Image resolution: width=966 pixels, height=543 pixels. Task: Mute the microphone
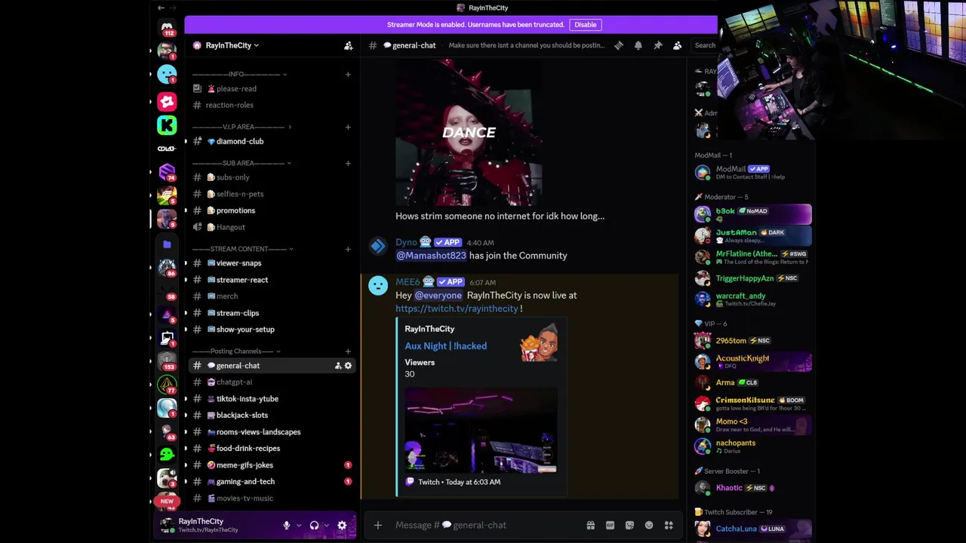click(x=286, y=525)
